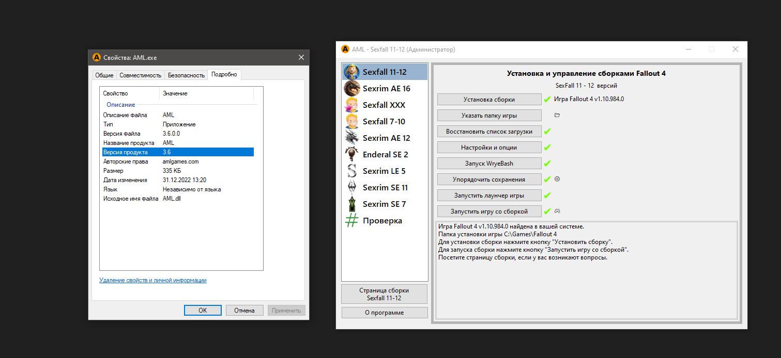
Task: Click the folder icon beside game folder button
Action: pos(557,116)
